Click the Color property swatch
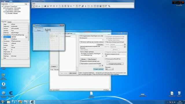Image resolution: width=185 pixels, height=104 pixels. click(12, 39)
